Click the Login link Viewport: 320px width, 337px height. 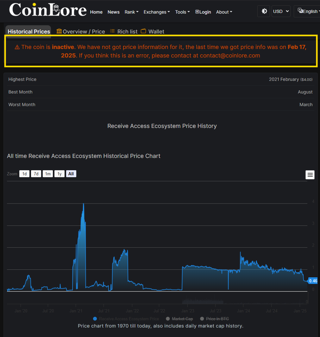point(203,12)
